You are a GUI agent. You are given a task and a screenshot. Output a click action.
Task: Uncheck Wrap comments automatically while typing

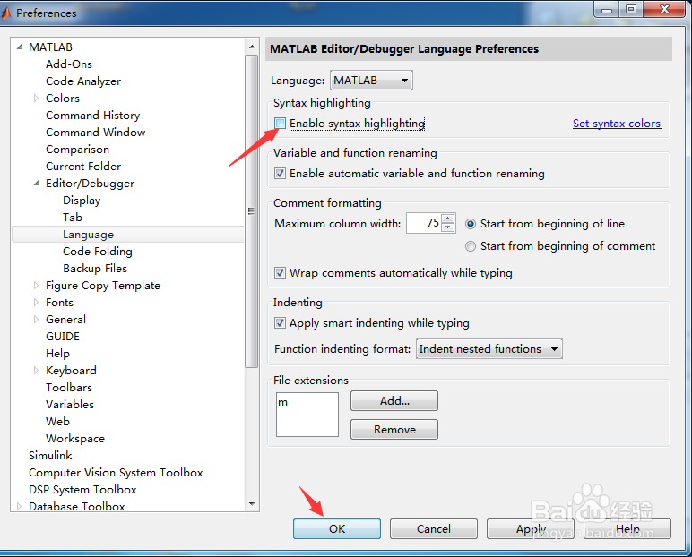tap(281, 273)
